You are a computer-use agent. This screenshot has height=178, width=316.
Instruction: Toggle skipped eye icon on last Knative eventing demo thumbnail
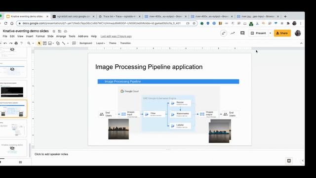click(x=12, y=148)
